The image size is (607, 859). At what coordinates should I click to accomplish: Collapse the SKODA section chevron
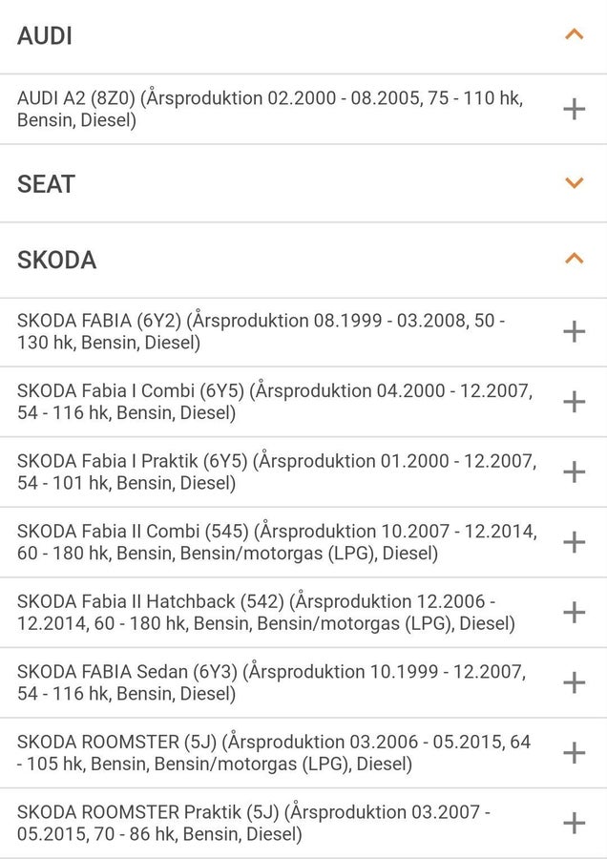coord(575,259)
